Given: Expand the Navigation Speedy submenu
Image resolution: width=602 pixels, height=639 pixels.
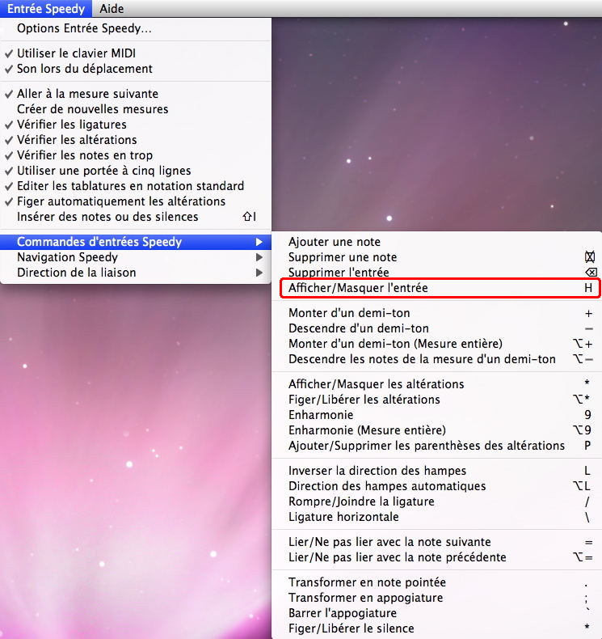Looking at the screenshot, I should pyautogui.click(x=67, y=257).
